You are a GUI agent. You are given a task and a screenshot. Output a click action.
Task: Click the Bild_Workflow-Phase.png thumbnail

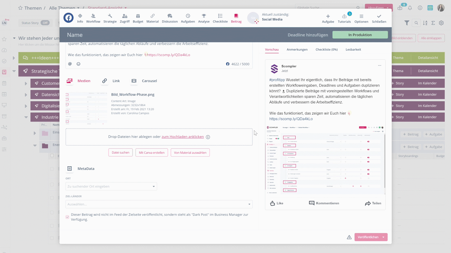[86, 108]
